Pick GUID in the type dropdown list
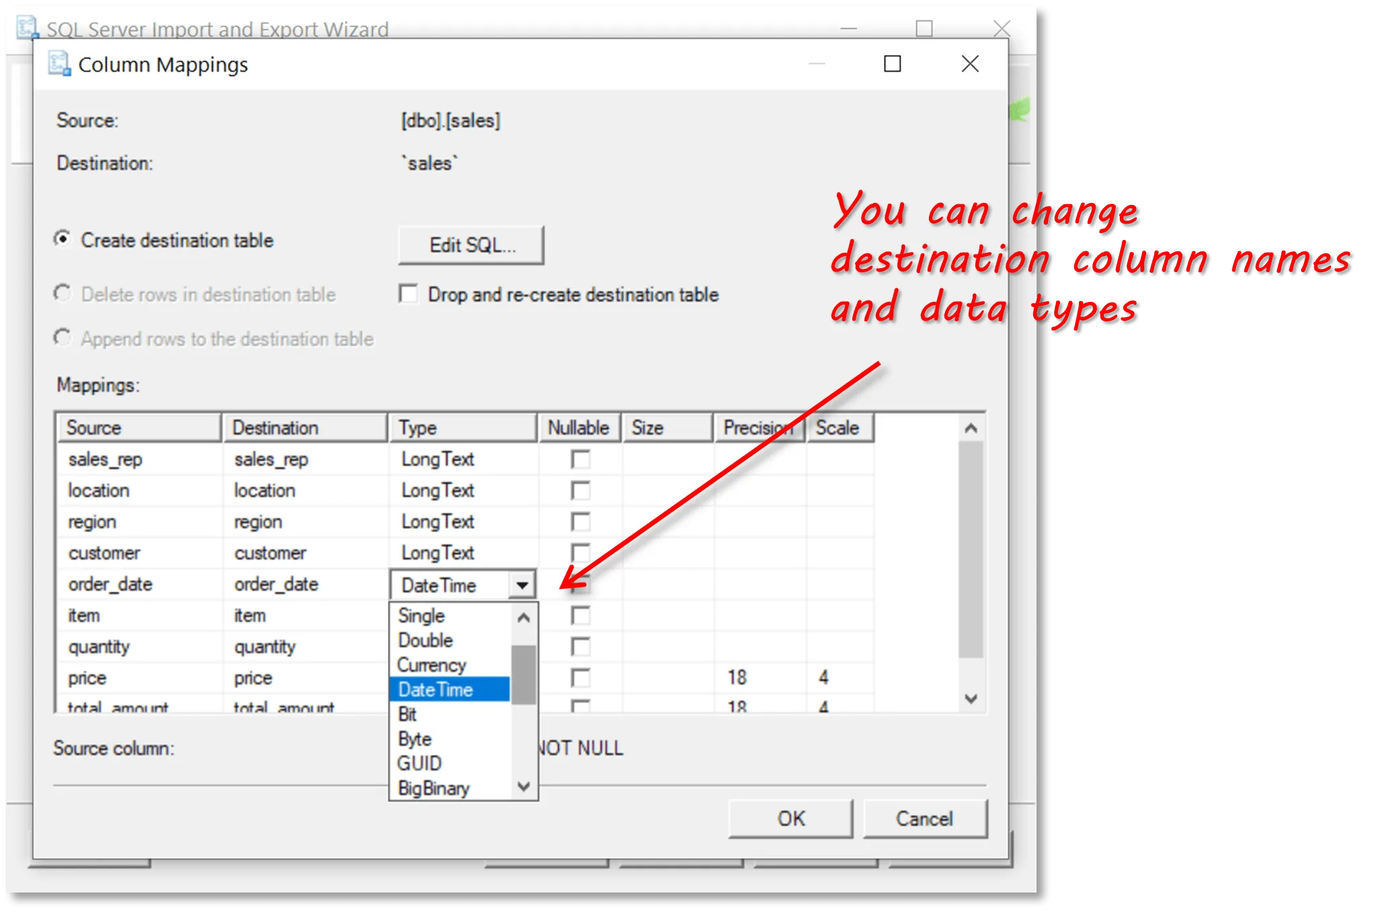 (x=419, y=763)
